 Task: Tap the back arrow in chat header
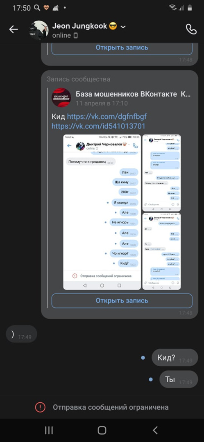[13, 29]
